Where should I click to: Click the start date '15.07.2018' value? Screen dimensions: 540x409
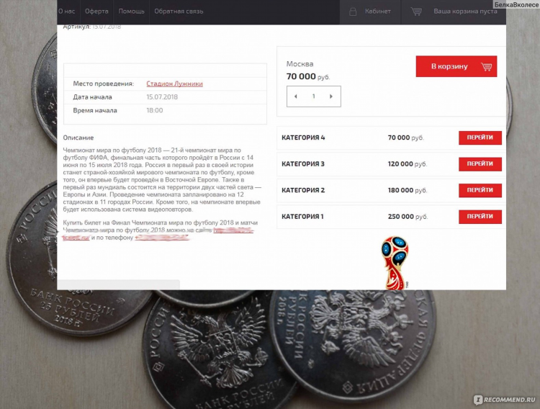(162, 97)
